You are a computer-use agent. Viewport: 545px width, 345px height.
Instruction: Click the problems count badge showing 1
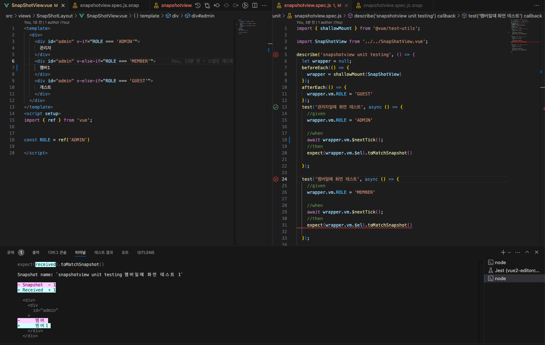point(21,252)
